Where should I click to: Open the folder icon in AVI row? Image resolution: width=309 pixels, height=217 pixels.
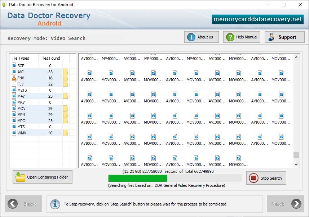coord(65,72)
